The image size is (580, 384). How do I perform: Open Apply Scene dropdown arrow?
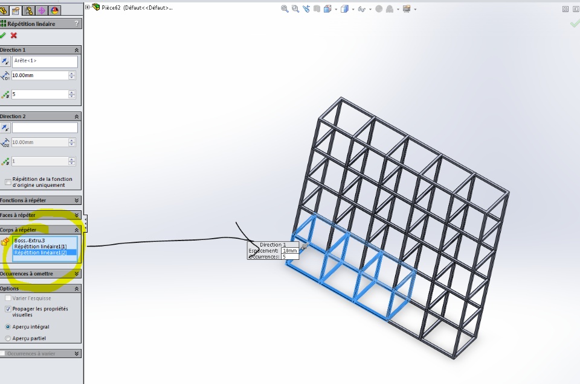pyautogui.click(x=398, y=9)
